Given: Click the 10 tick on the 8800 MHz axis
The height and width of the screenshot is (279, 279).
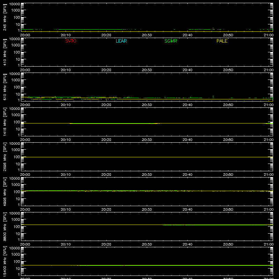Looking at the screenshot, I should [18, 234].
